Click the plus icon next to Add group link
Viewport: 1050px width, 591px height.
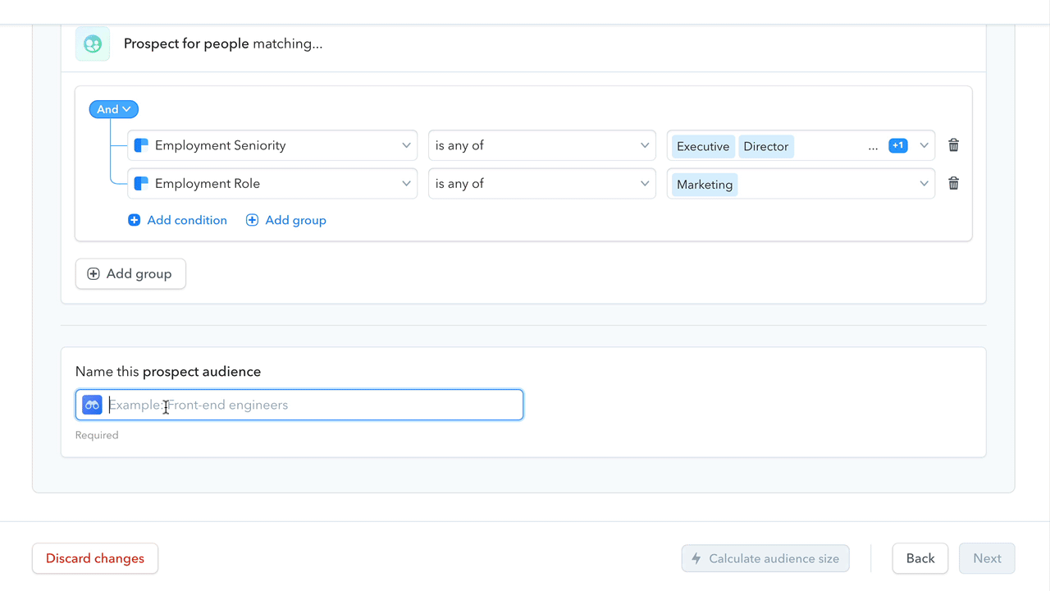click(x=252, y=220)
